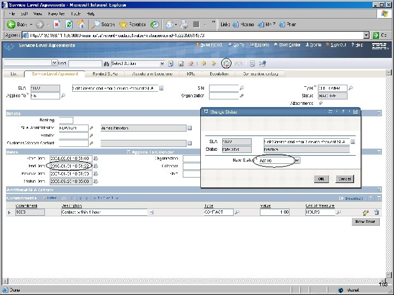Click the Download link in Commitments
The image size is (394, 295).
pos(354,198)
